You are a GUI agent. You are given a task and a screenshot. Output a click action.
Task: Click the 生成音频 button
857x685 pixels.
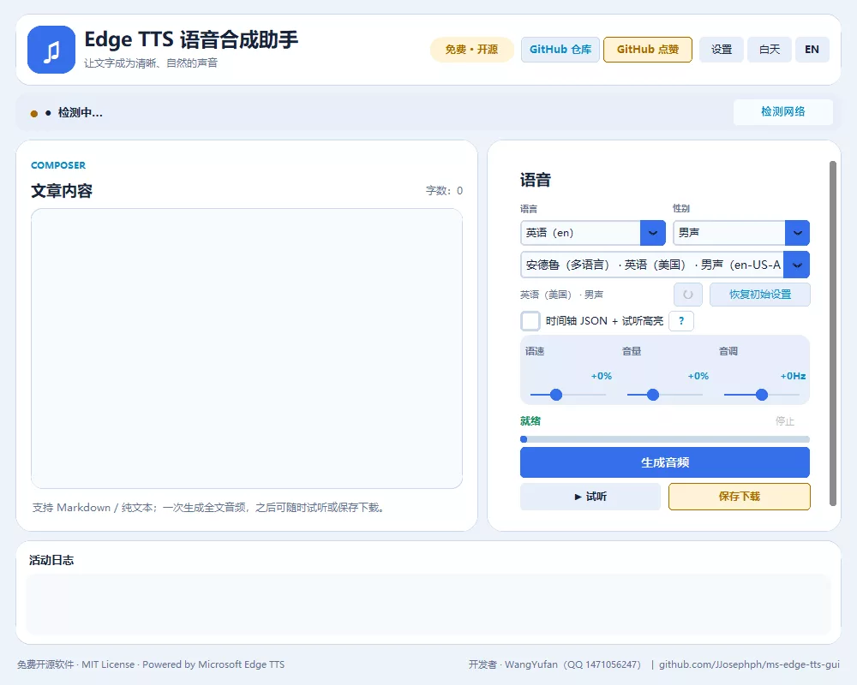(665, 462)
